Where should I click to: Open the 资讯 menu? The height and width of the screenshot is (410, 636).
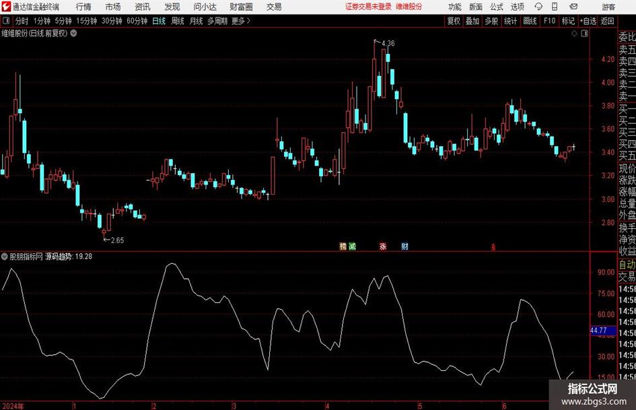(x=143, y=7)
